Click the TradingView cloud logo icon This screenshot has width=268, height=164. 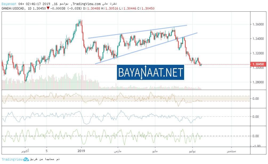[x=26, y=159]
